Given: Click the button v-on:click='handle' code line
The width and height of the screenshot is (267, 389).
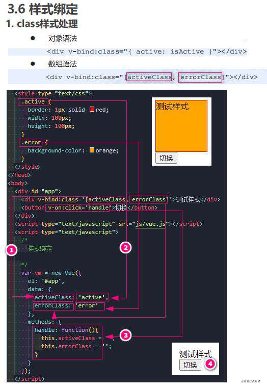Looking at the screenshot, I should pyautogui.click(x=89, y=208).
